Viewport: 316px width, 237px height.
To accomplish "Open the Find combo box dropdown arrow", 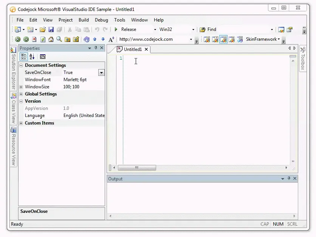I will click(x=272, y=29).
